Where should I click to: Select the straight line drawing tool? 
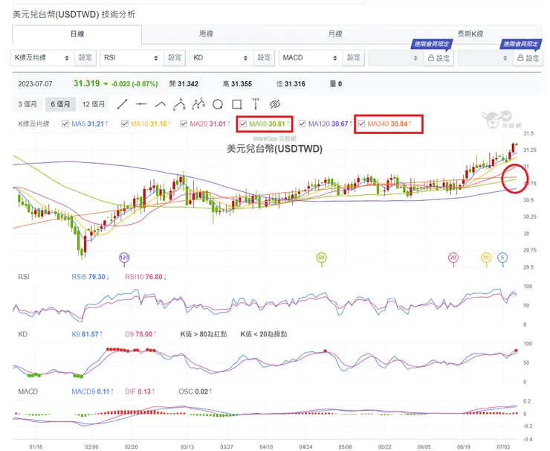(x=122, y=104)
